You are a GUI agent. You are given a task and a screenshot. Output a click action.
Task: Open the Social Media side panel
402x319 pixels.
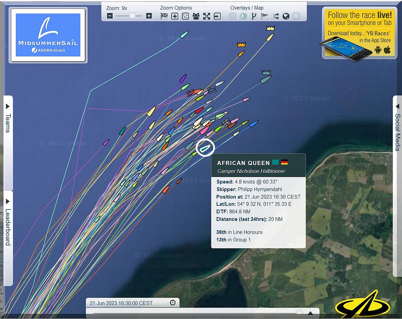click(397, 127)
